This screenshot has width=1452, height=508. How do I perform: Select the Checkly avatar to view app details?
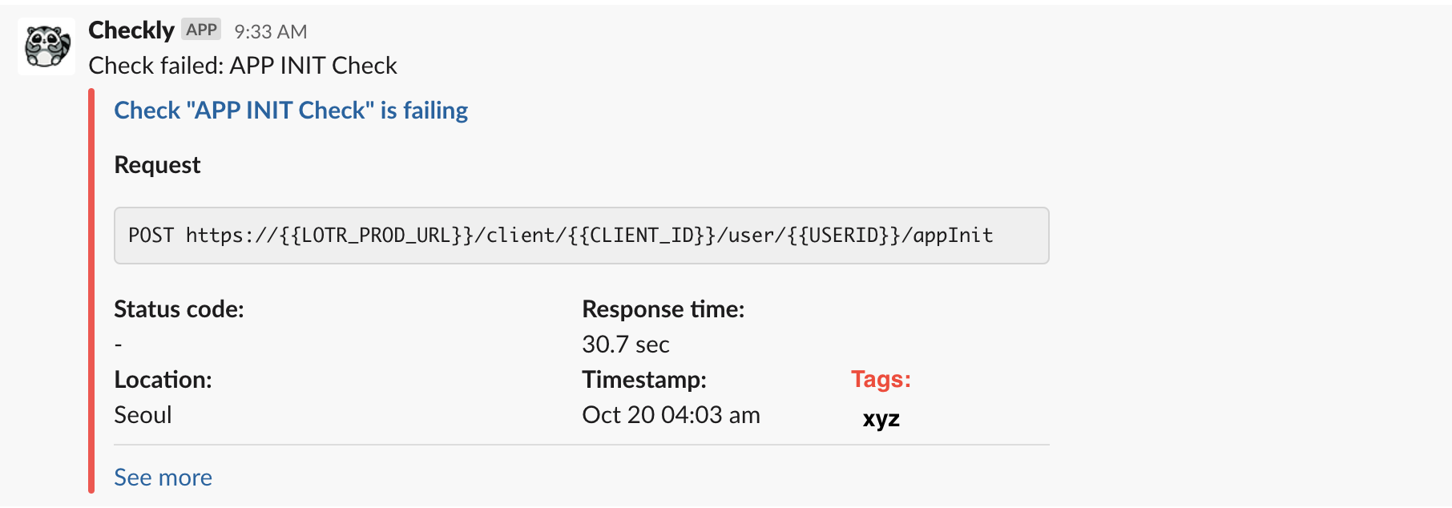pos(46,46)
